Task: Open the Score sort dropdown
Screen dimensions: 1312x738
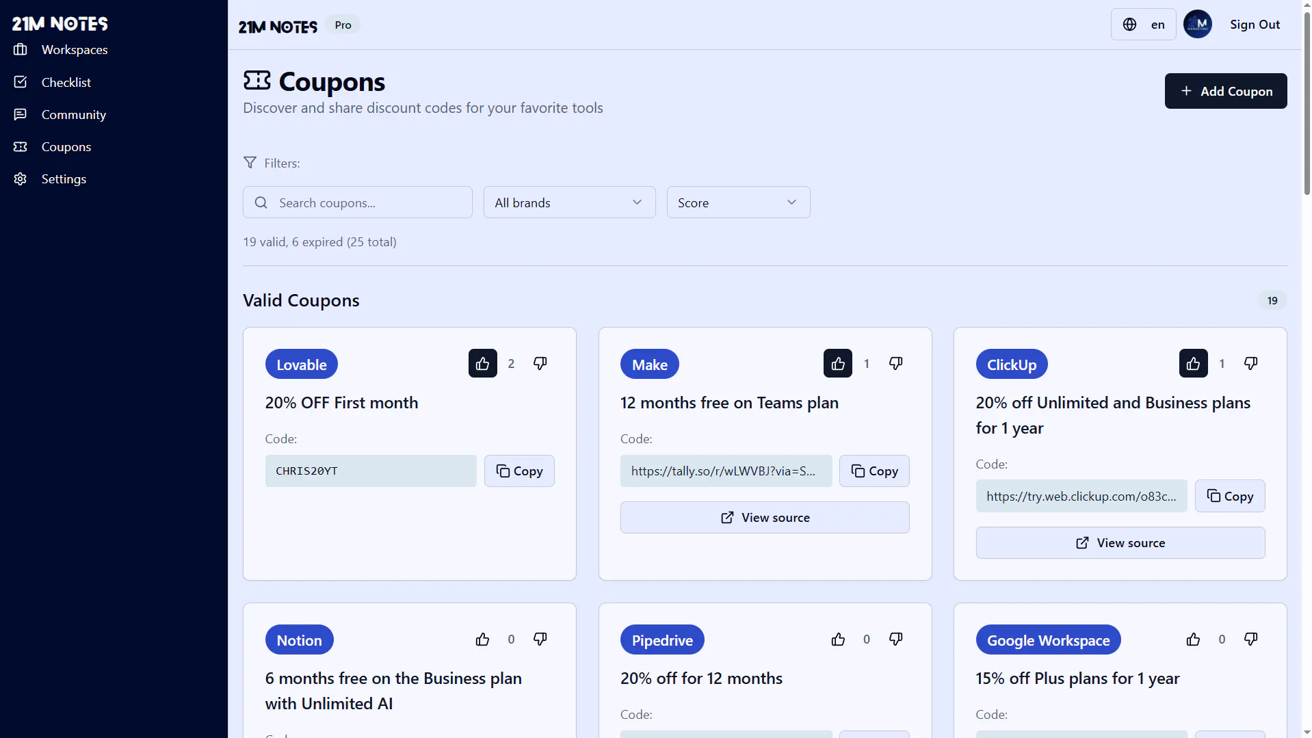Action: tap(738, 202)
